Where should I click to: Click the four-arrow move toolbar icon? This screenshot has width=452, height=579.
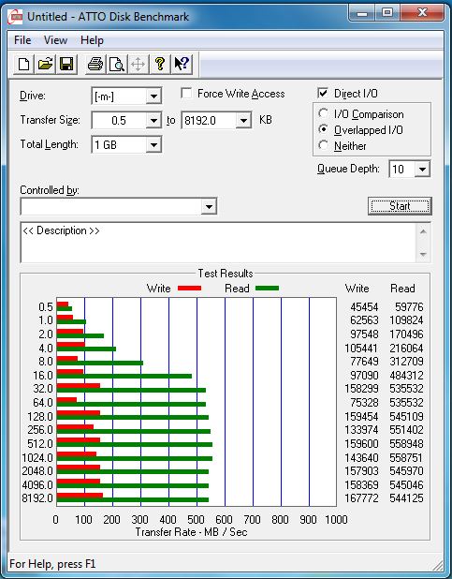[138, 65]
